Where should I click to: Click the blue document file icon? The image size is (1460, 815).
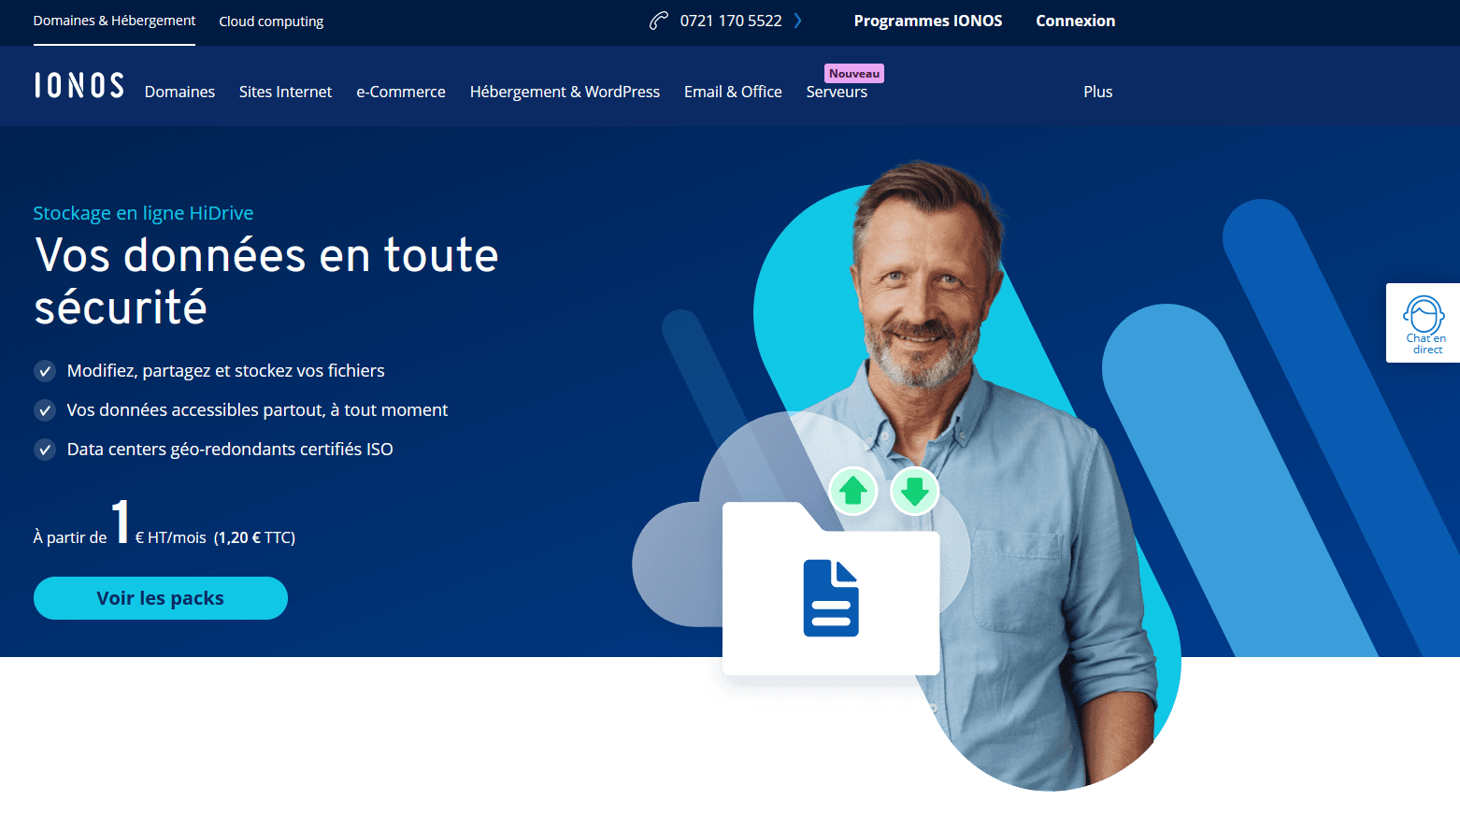coord(831,598)
